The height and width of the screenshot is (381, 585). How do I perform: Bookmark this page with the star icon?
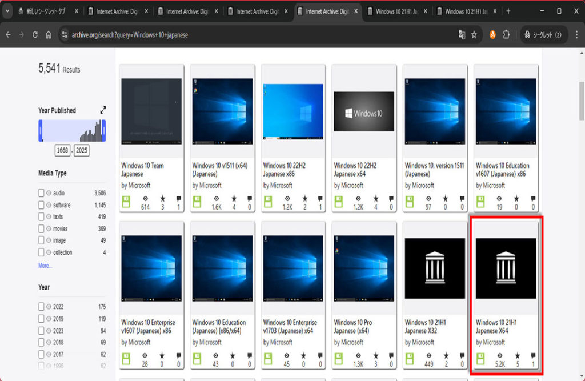coord(474,35)
